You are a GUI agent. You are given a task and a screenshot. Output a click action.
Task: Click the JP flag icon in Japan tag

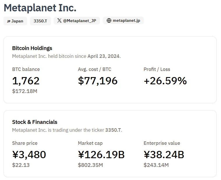pos(9,21)
